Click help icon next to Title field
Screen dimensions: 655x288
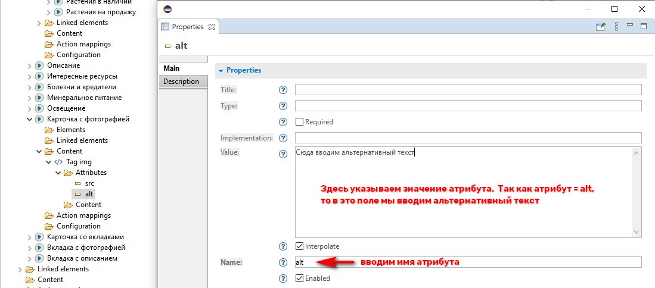point(283,90)
